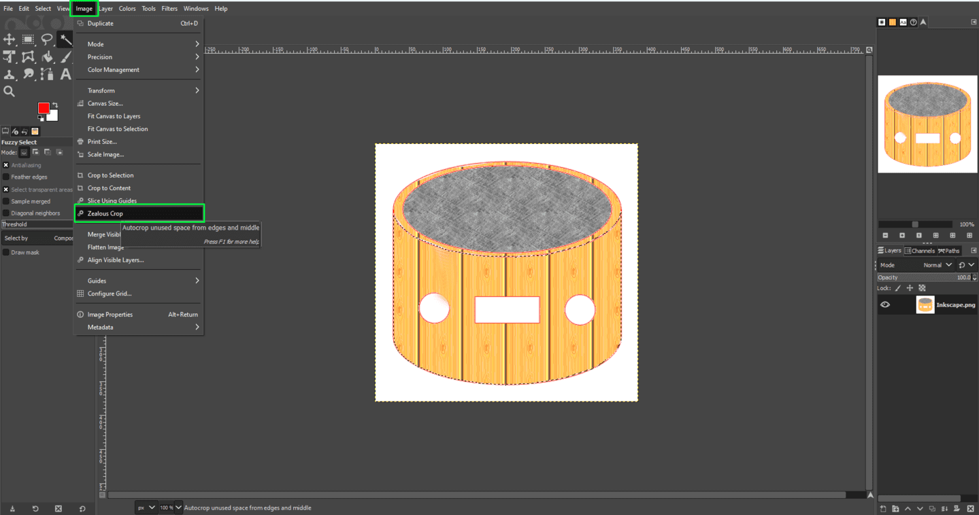Reset tool options to default values
The height and width of the screenshot is (515, 979).
pyautogui.click(x=82, y=508)
